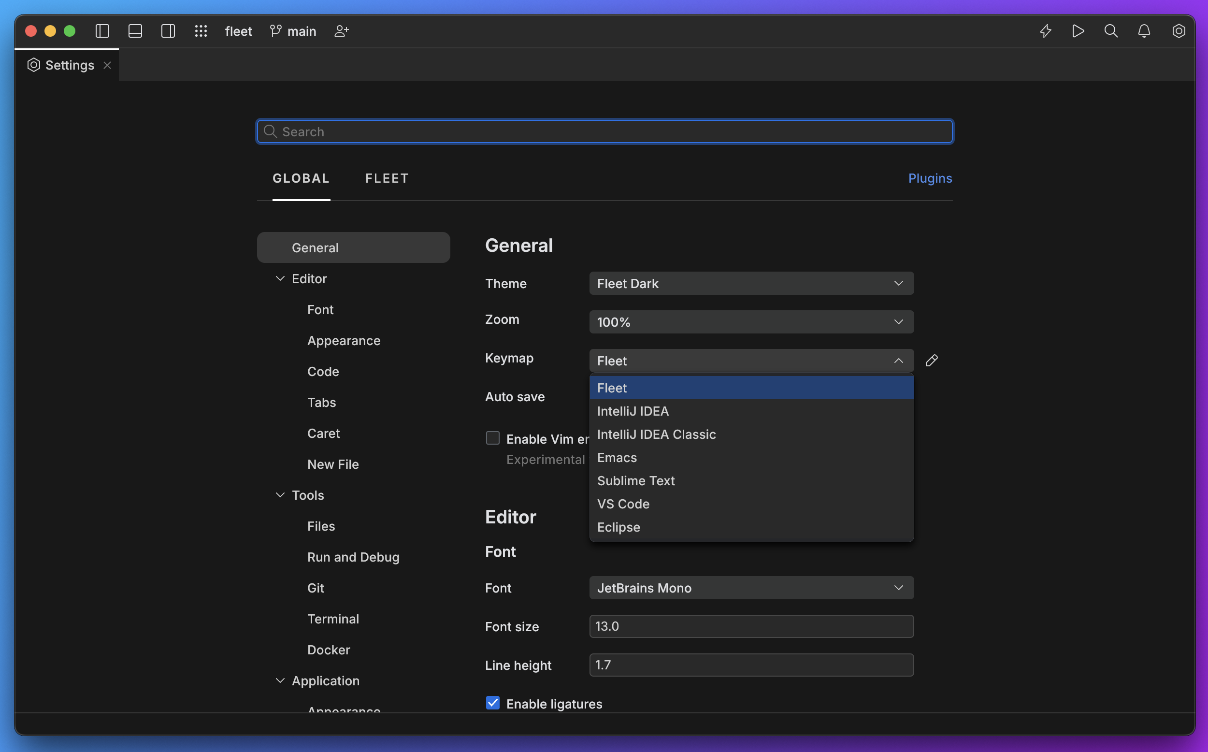Select IntelliJ IDEA Classic keymap

pyautogui.click(x=751, y=434)
